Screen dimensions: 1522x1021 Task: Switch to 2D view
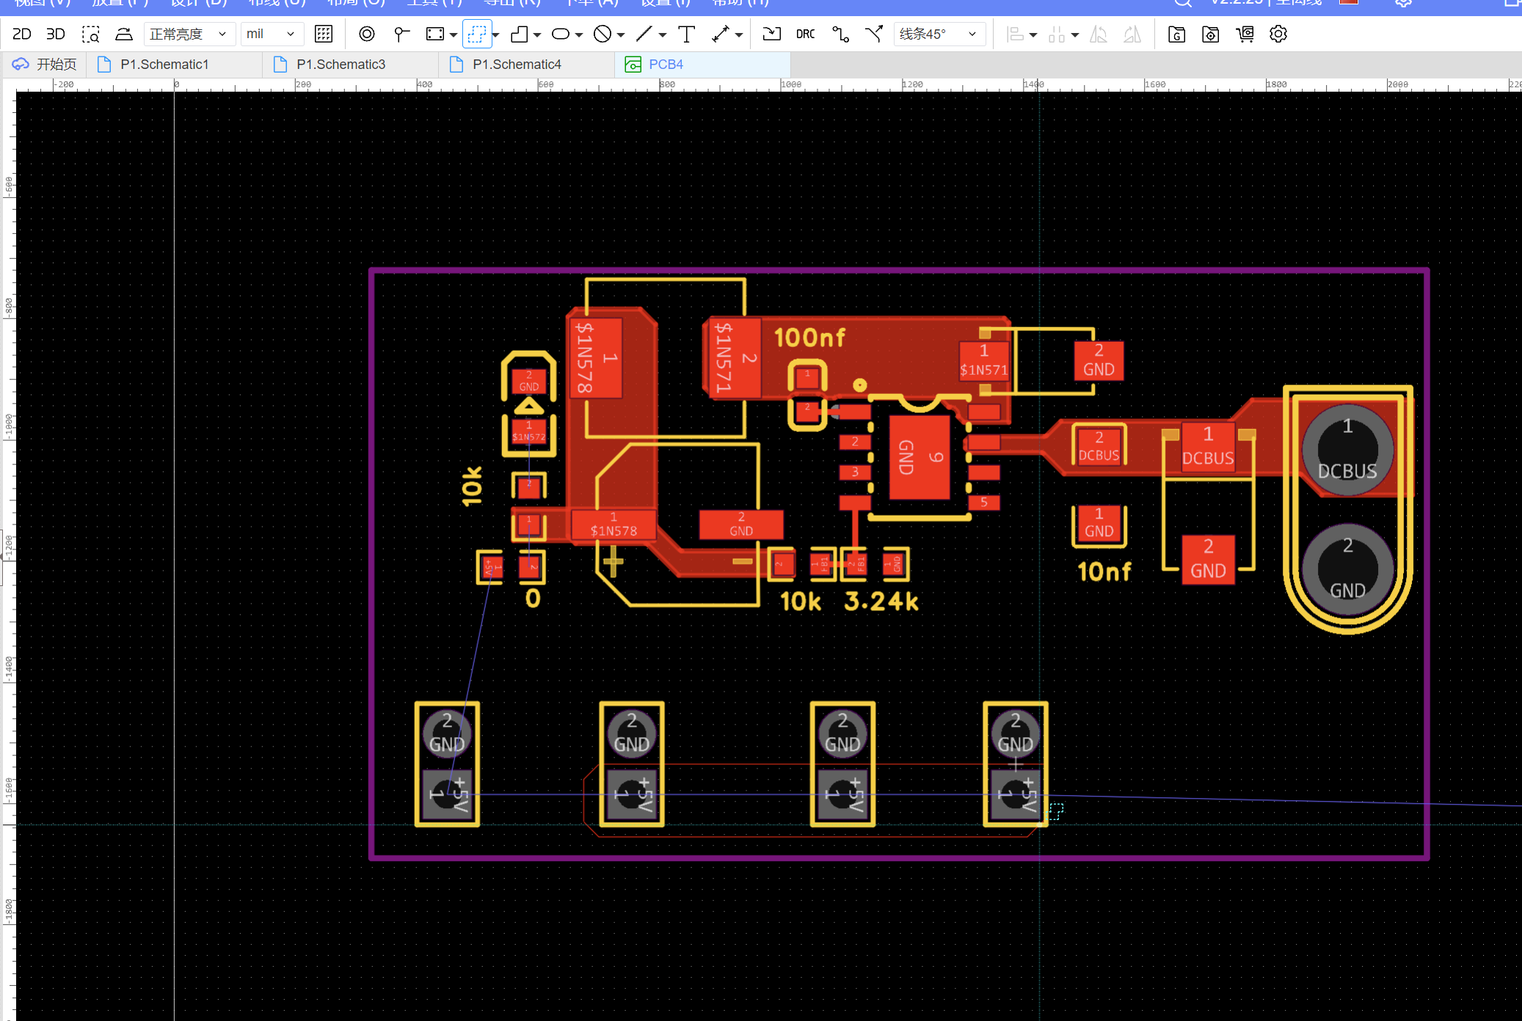pos(22,34)
